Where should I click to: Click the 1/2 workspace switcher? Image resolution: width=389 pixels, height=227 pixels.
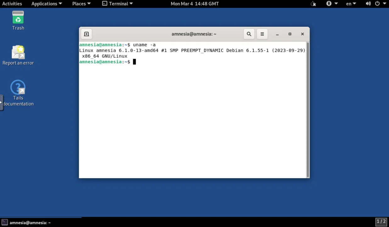[381, 222]
